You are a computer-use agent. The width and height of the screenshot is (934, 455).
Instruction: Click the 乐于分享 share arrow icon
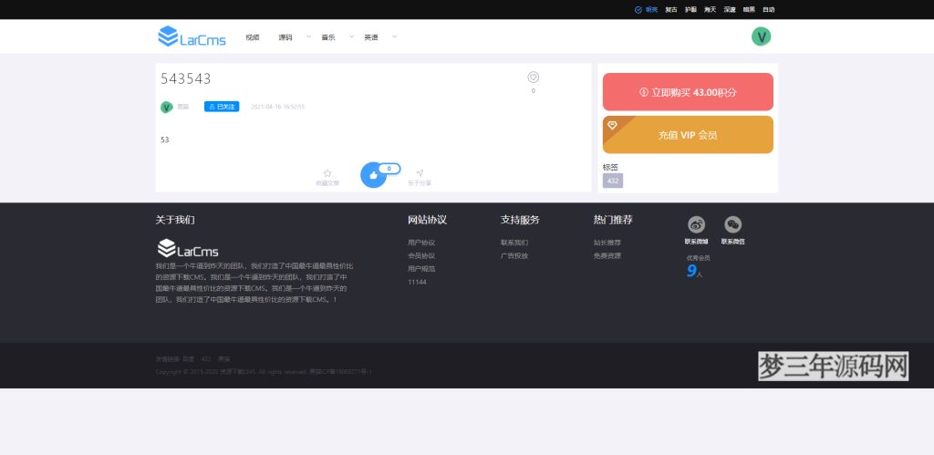[x=420, y=173]
